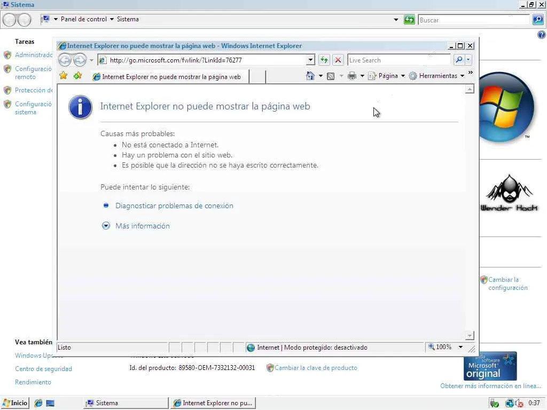
Task: Click Rendimiento link
Action: (33, 382)
